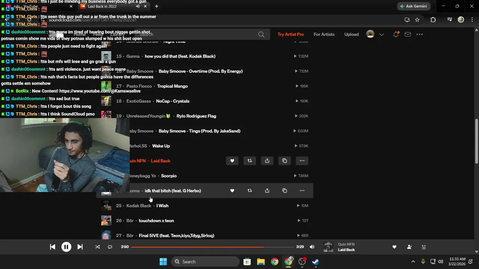Follow Quin NFN from the player bar
This screenshot has height=269, width=479.
[x=409, y=247]
